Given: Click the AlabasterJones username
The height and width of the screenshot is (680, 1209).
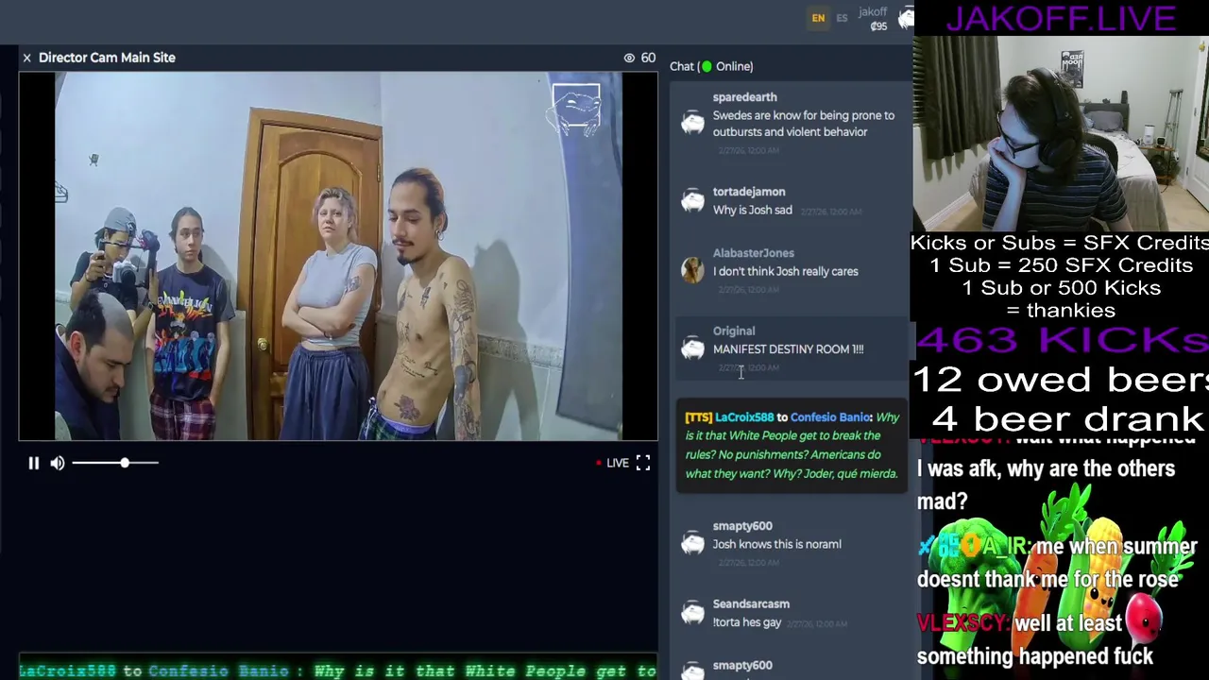Looking at the screenshot, I should point(754,253).
